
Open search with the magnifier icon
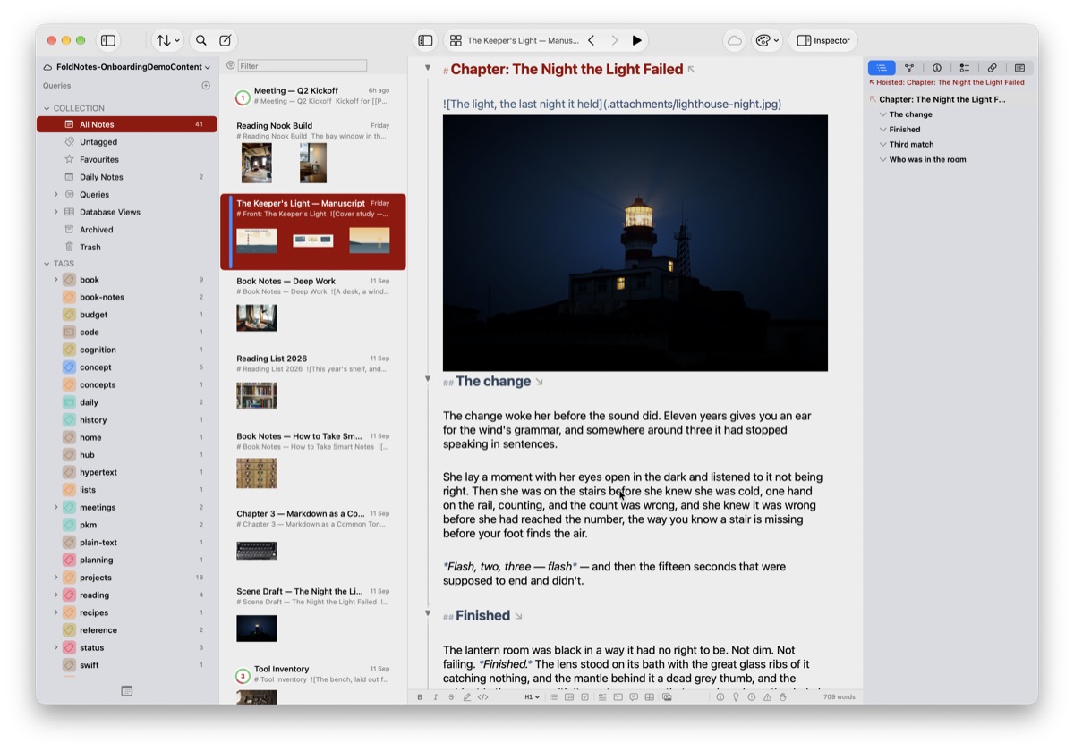click(201, 40)
